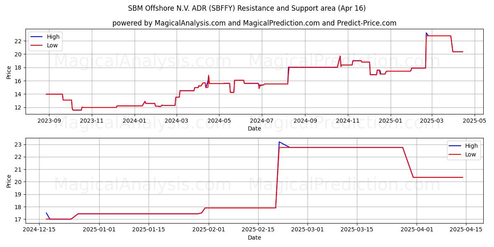494x247 pixels.
Task: Click the '2024-05' x-axis tick label
Action: [x=219, y=121]
